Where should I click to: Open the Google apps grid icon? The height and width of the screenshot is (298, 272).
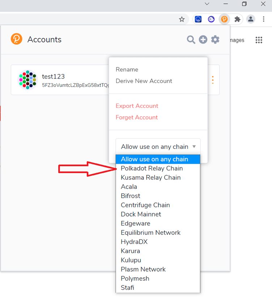pos(259,40)
